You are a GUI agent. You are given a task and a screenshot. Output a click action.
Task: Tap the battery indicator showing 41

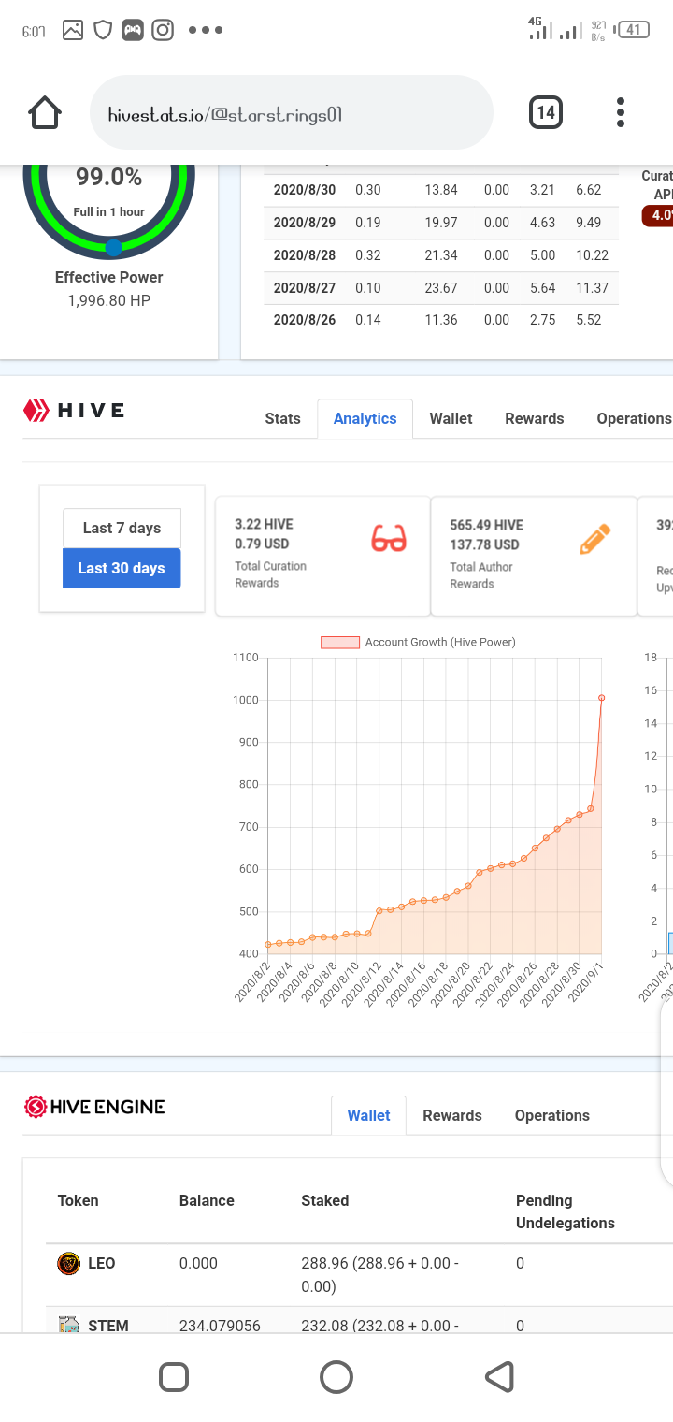(634, 30)
